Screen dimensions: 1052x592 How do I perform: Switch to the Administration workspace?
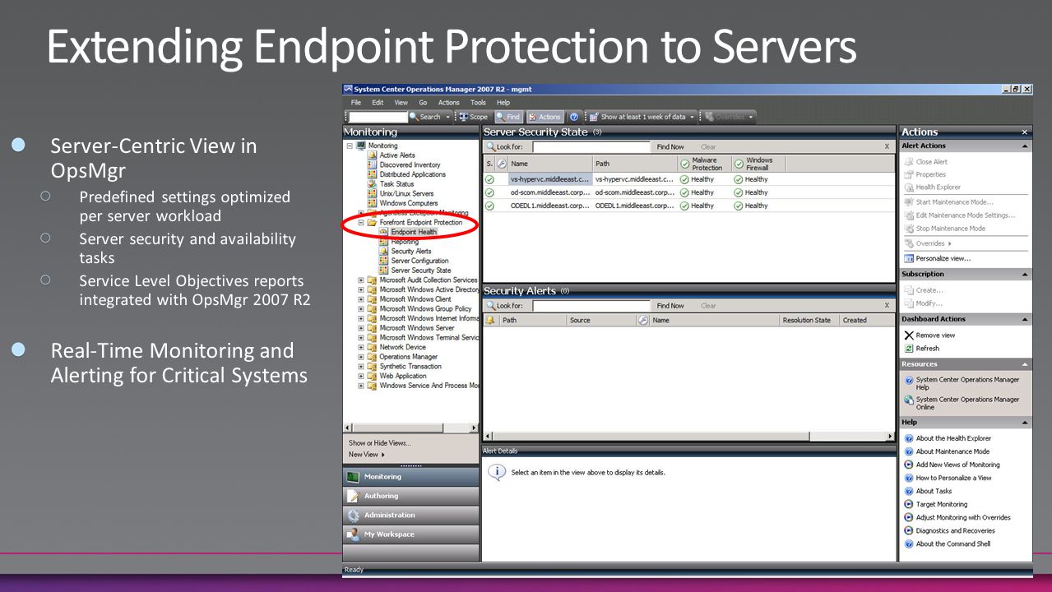pyautogui.click(x=410, y=515)
